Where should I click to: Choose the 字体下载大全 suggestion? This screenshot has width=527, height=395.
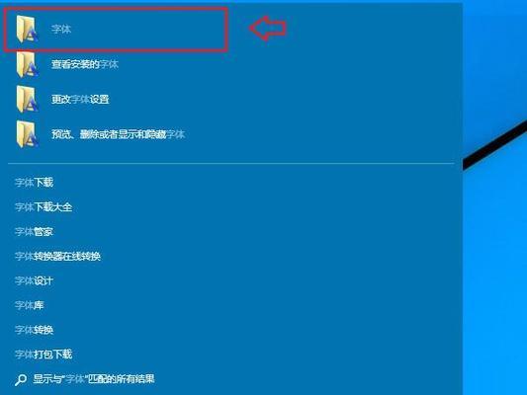44,206
